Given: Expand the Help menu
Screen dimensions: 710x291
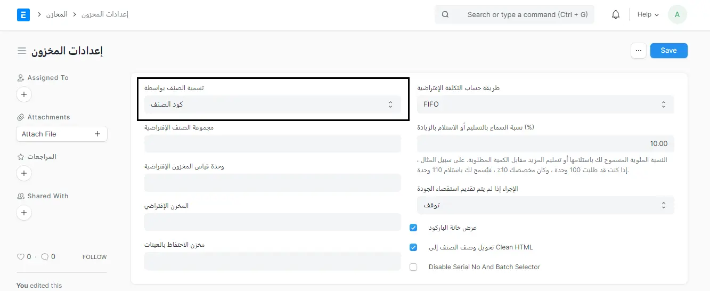Looking at the screenshot, I should coord(648,14).
